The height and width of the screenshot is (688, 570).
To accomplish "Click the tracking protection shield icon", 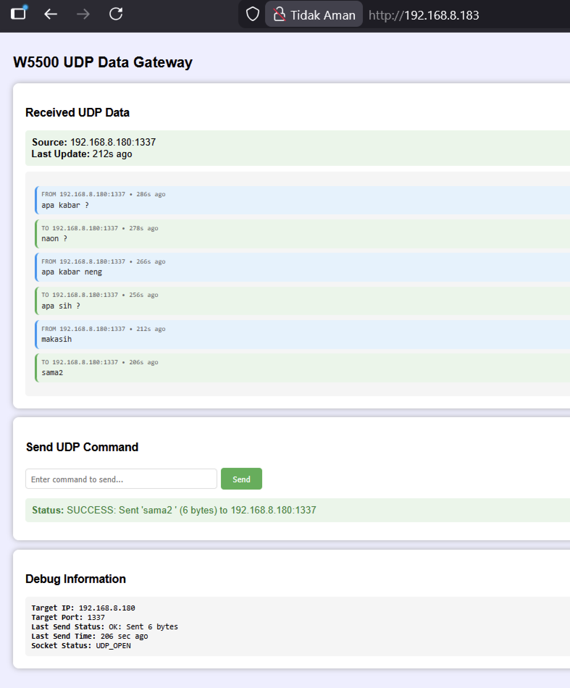I will click(x=252, y=14).
